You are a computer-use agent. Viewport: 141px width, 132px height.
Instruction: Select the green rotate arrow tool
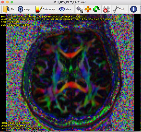point(96,9)
